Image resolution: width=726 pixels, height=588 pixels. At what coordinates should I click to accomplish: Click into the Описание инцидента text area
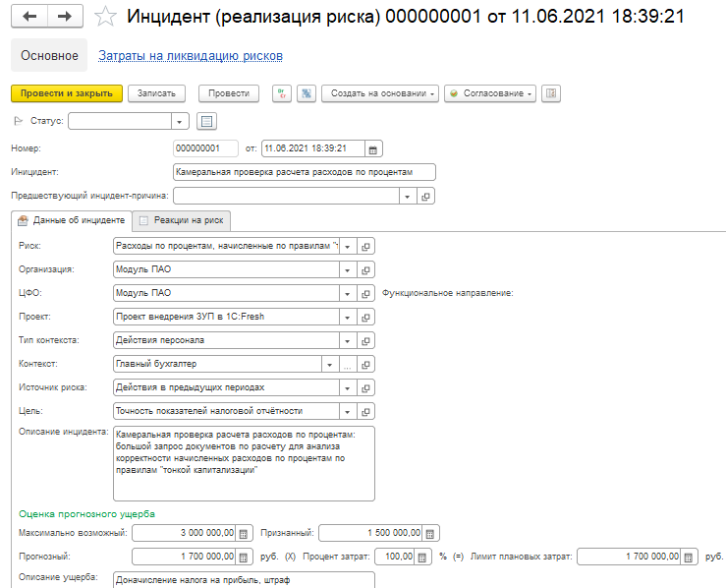[x=243, y=462]
